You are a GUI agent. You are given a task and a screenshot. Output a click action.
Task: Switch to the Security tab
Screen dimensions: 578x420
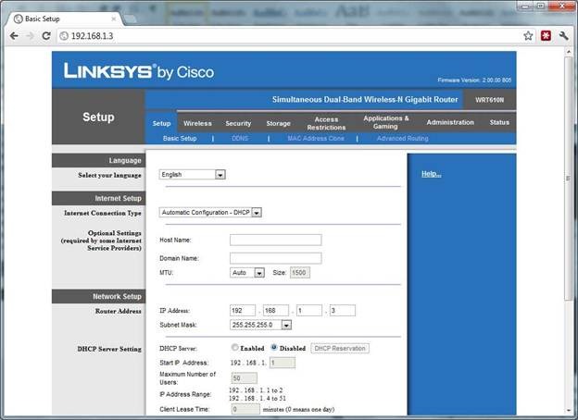pos(238,123)
